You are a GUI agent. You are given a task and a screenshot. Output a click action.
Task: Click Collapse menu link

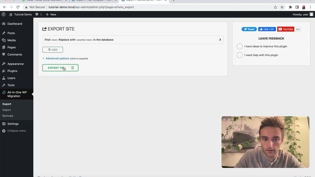coord(17,131)
